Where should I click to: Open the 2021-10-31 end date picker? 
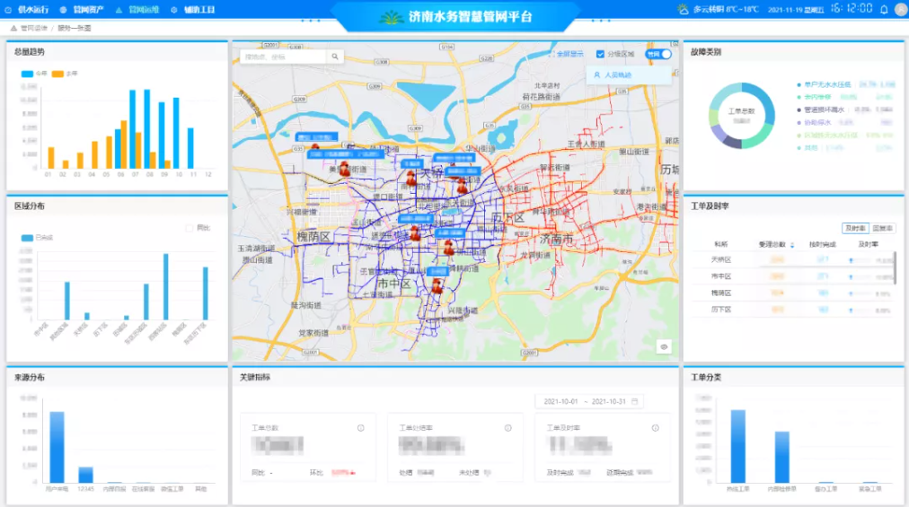pyautogui.click(x=609, y=401)
